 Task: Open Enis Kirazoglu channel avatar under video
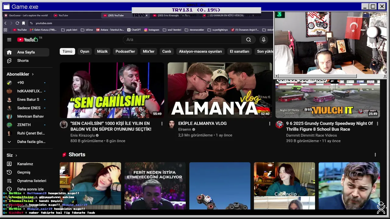[x=64, y=124]
